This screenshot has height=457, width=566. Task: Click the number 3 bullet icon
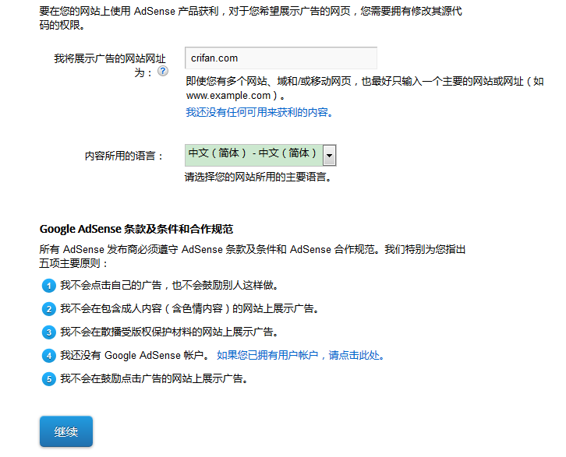pyautogui.click(x=49, y=332)
